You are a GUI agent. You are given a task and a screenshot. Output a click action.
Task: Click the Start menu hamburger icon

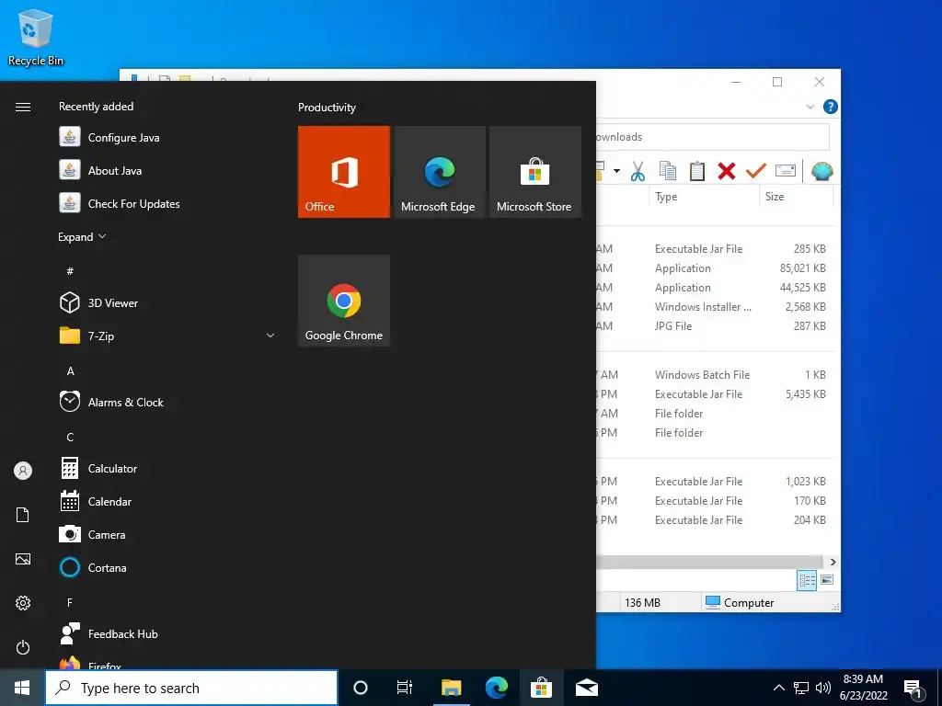coord(23,107)
